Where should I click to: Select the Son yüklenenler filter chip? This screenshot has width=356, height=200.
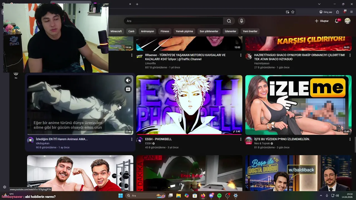[x=209, y=31]
